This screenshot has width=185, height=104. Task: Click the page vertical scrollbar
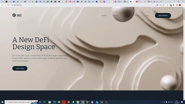[184, 14]
